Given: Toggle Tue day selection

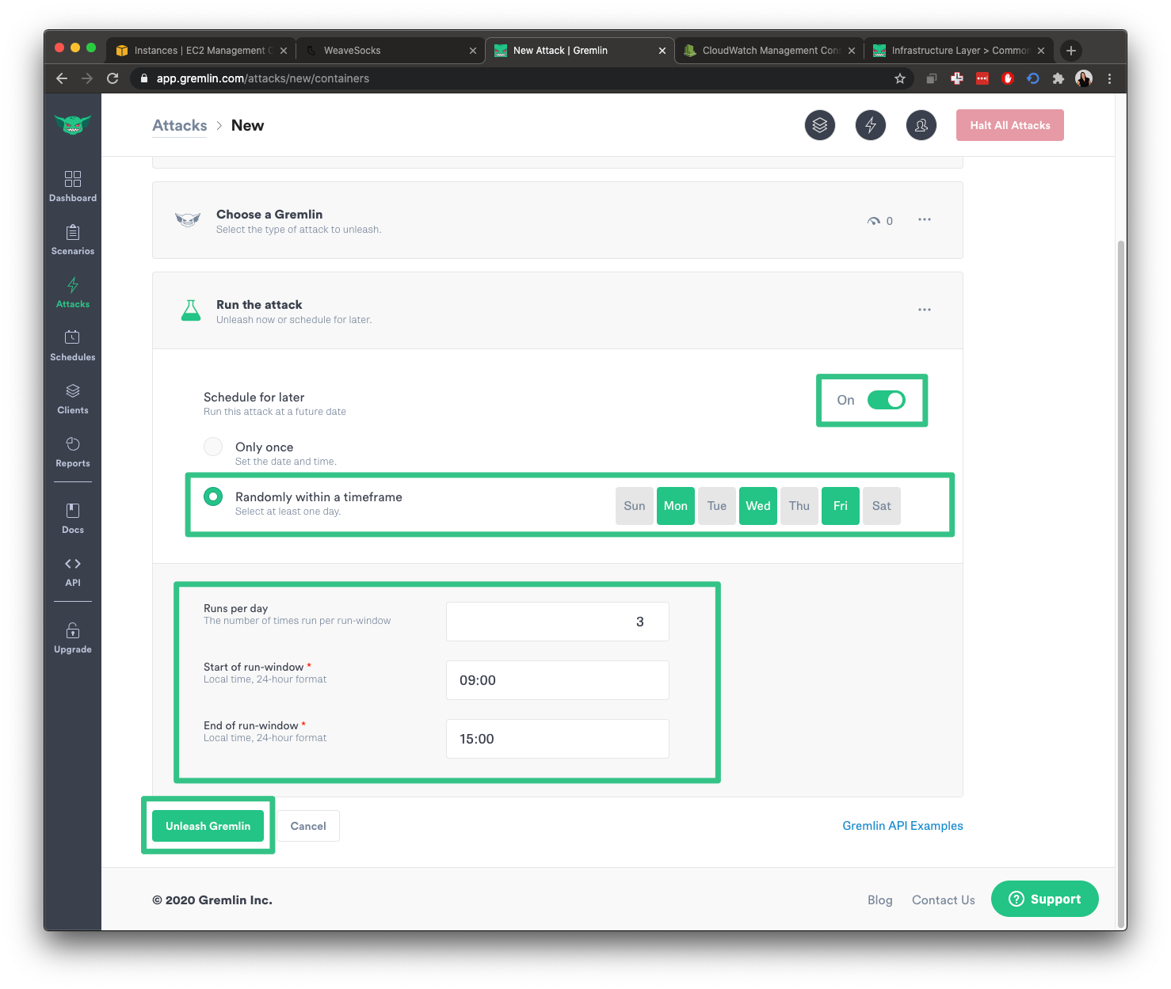Looking at the screenshot, I should 717,506.
